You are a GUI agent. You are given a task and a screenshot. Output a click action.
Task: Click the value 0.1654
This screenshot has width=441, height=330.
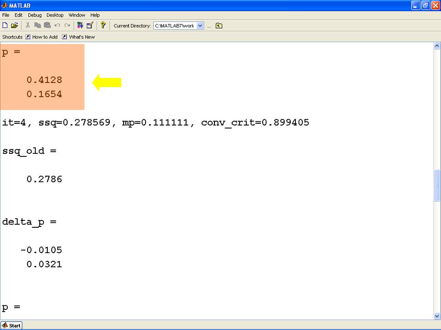pyautogui.click(x=45, y=94)
